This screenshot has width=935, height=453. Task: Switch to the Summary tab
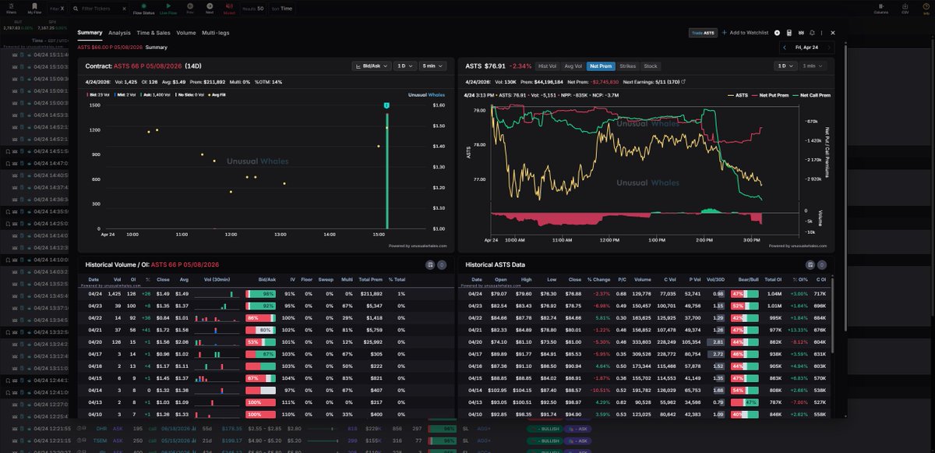pyautogui.click(x=90, y=33)
